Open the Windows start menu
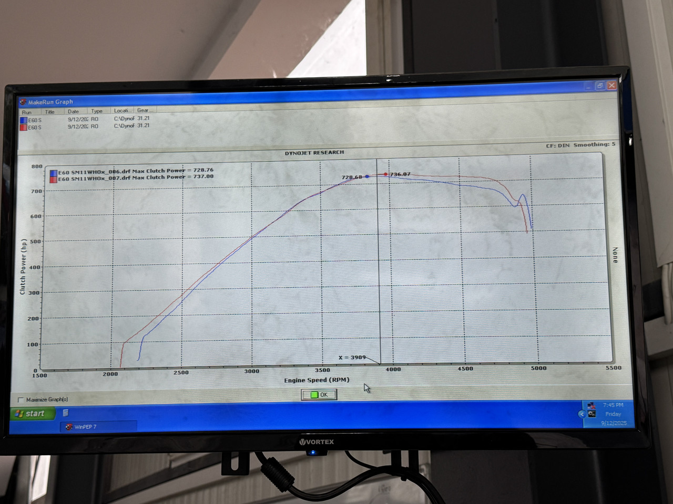Screen dimensions: 673x504 click(33, 414)
